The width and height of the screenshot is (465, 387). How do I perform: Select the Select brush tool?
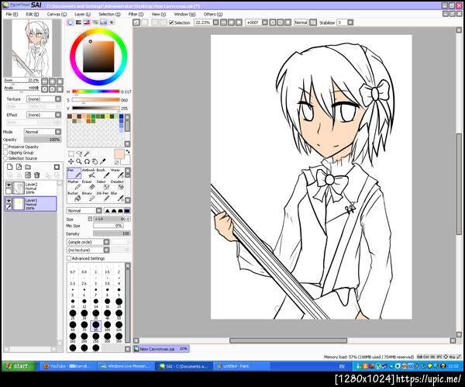(x=102, y=185)
